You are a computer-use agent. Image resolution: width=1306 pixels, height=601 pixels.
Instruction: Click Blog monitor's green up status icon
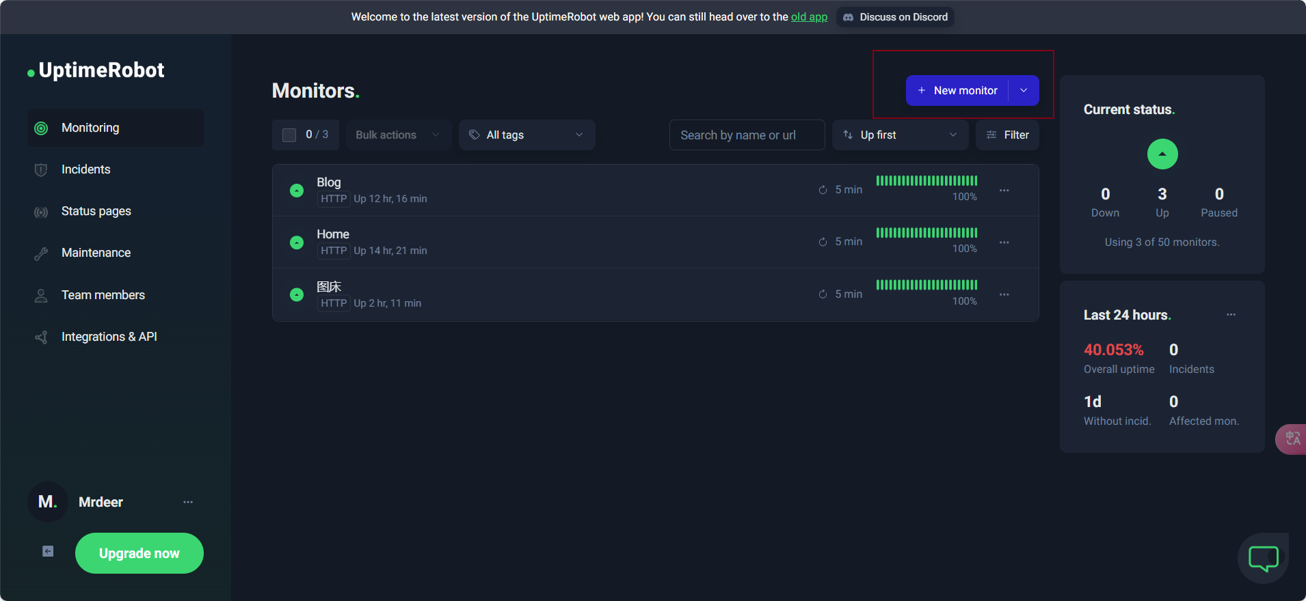(x=297, y=191)
